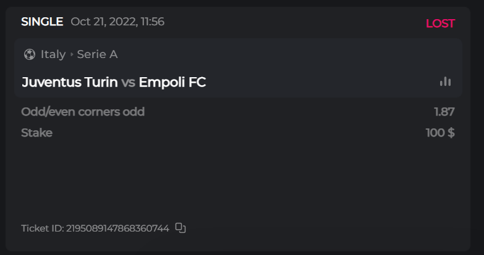Click the "Ticket ID:" label text
The width and height of the screenshot is (484, 255).
tap(42, 228)
